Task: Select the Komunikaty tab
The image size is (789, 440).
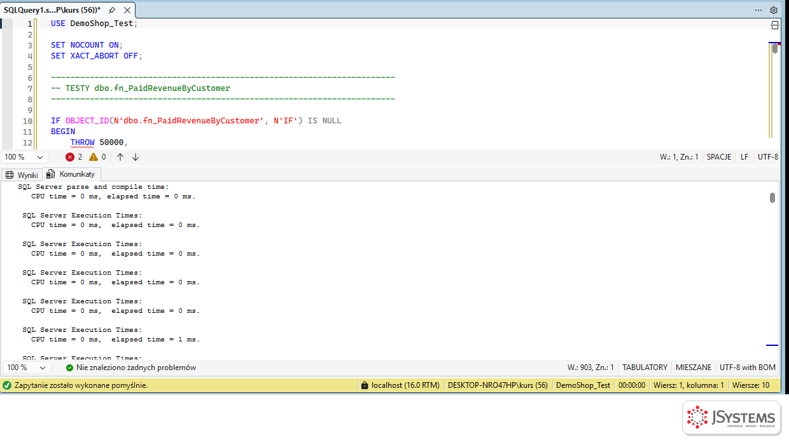Action: click(71, 174)
